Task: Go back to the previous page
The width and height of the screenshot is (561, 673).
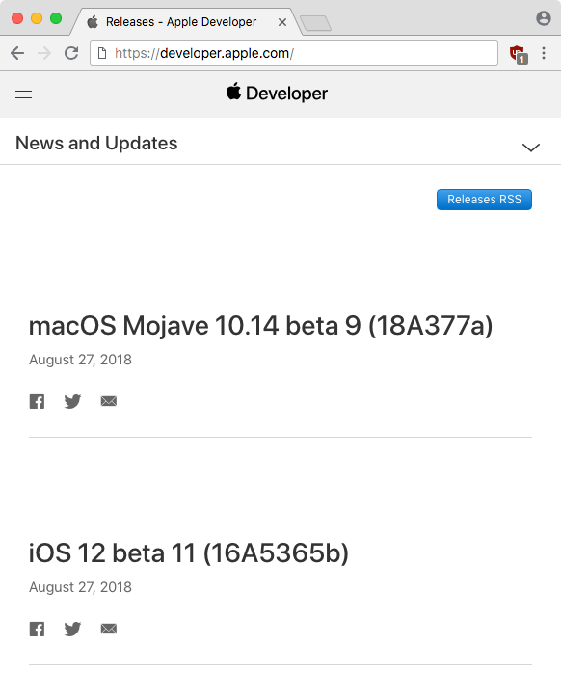Action: [17, 53]
